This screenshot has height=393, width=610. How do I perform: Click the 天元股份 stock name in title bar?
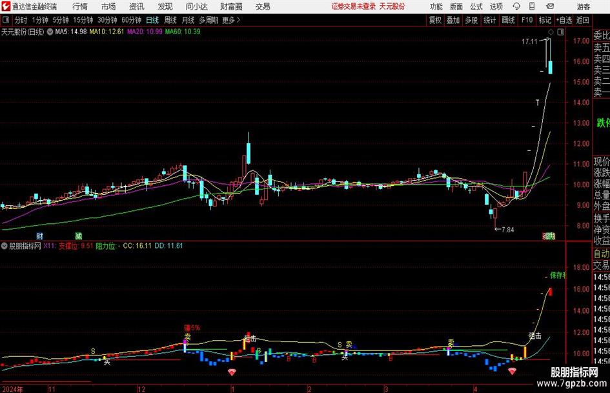392,6
